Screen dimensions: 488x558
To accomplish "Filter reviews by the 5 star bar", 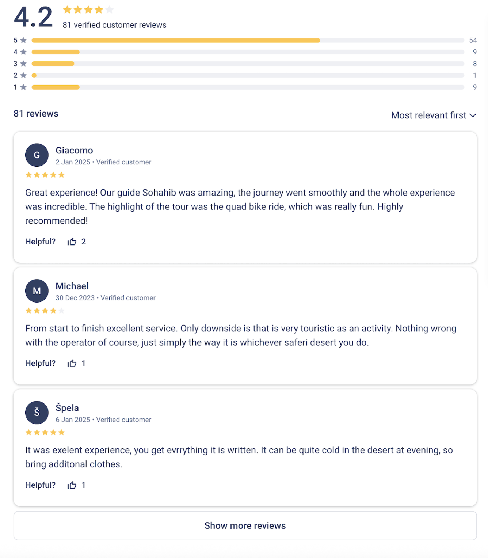I will (248, 40).
